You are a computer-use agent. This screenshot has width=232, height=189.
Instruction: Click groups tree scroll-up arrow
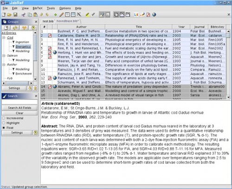(35, 33)
